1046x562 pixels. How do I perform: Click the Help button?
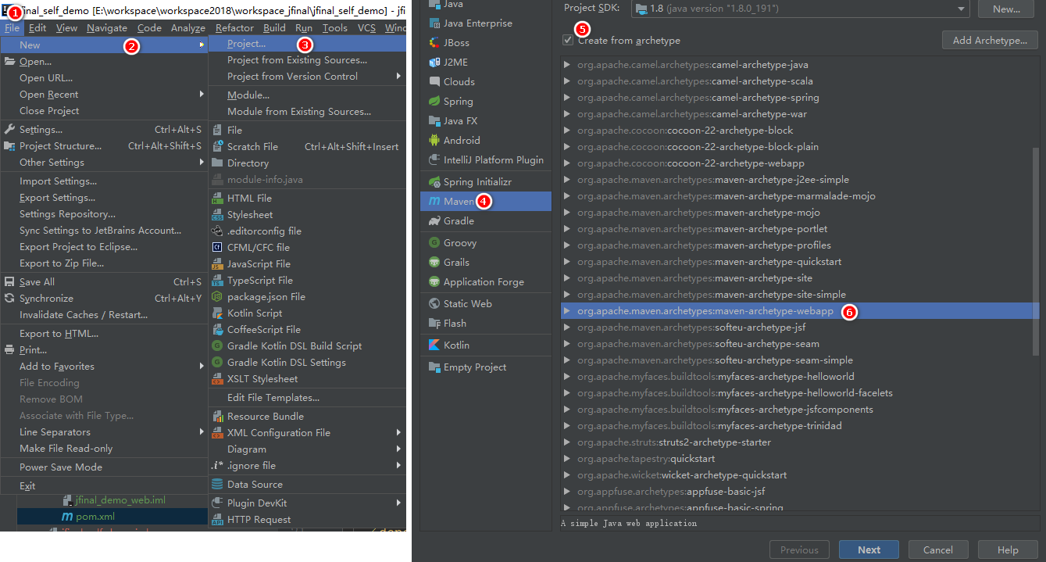coord(1008,549)
